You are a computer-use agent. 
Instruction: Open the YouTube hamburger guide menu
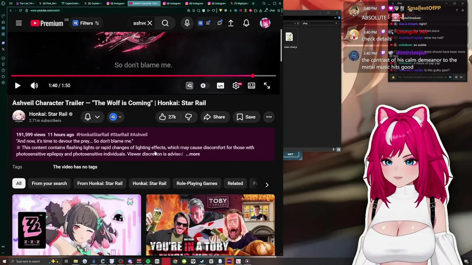point(19,23)
